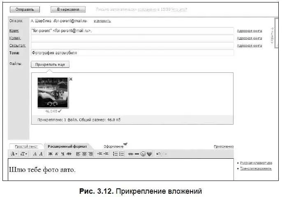Screen dimensions: 282x197
Task: Toggle bold formatting (Ж) in editor toolbar
Action: point(51,154)
